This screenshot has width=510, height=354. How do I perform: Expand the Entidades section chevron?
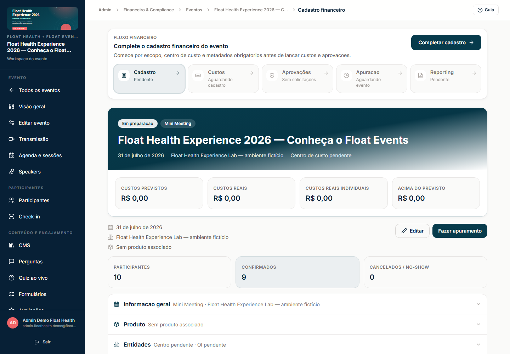[x=478, y=344]
